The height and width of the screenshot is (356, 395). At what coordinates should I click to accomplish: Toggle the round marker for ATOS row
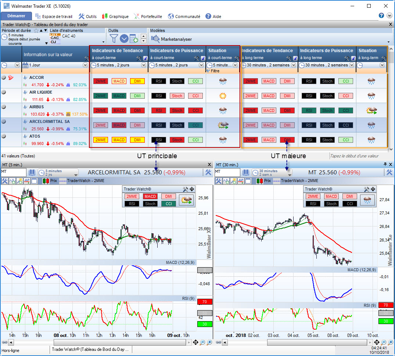click(x=4, y=136)
